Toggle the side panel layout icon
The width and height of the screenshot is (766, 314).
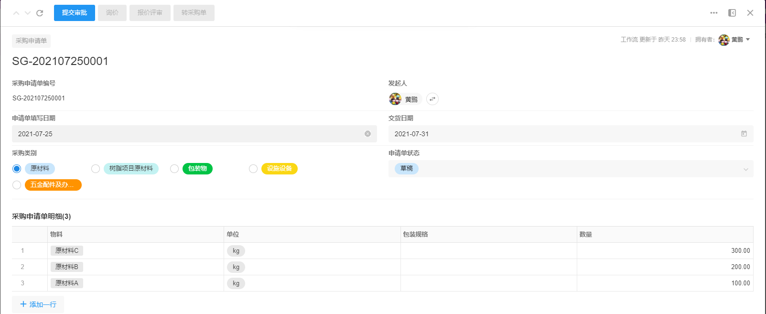(x=732, y=13)
